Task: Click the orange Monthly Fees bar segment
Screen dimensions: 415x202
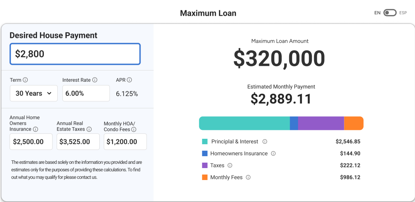Action: point(353,123)
